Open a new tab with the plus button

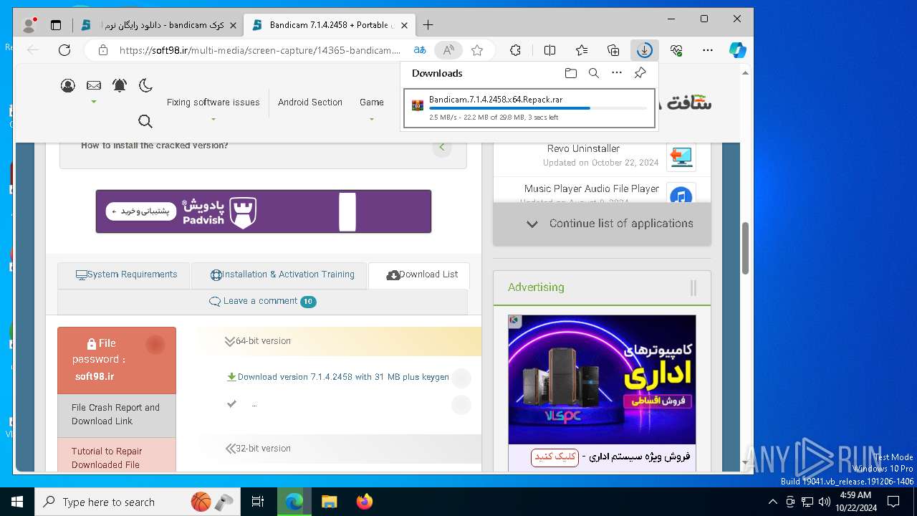coord(428,25)
